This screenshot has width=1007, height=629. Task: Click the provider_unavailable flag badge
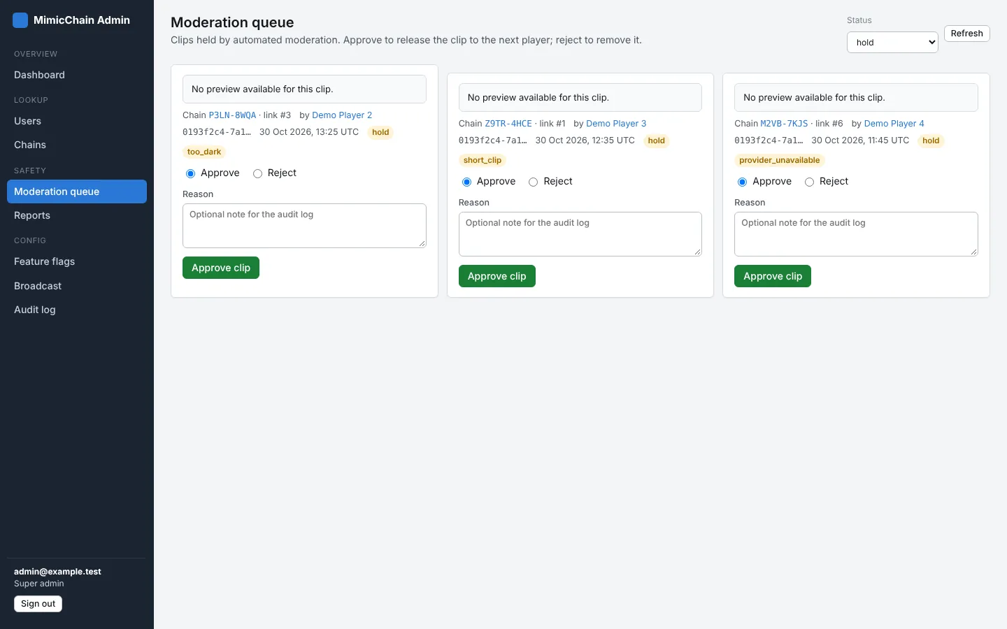(780, 160)
